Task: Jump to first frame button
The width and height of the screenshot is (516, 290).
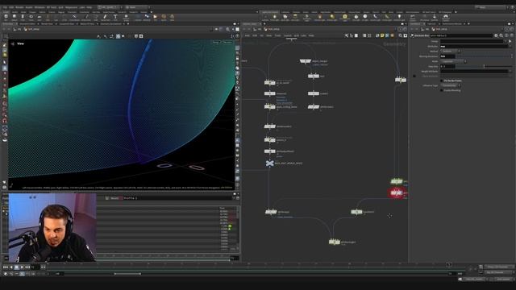Action: pos(6,267)
